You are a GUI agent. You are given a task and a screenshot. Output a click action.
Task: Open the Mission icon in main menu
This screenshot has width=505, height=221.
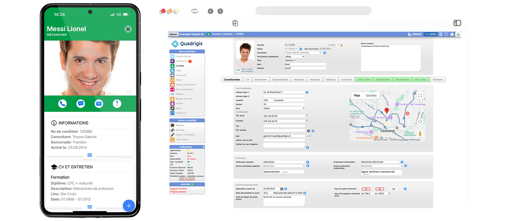[173, 80]
